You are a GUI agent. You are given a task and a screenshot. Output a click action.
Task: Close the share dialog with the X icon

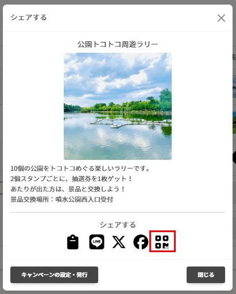click(221, 18)
